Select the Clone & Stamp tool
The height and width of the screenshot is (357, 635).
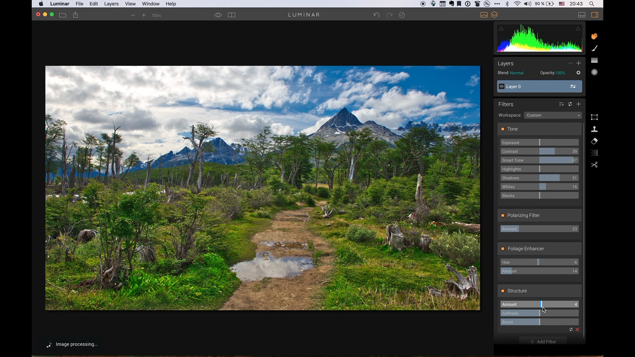click(594, 129)
